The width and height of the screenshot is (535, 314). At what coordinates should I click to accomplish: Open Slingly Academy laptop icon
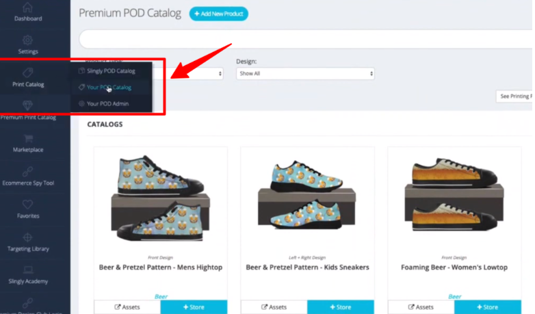click(28, 270)
